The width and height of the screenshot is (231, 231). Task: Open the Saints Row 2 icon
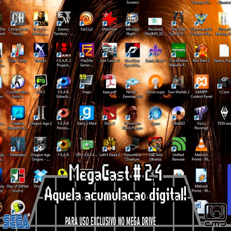[x=155, y=50]
